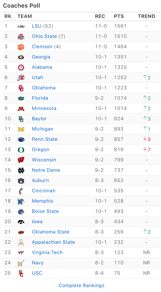161x292 pixels.
Task: Click the PTS column header
Action: click(x=119, y=16)
